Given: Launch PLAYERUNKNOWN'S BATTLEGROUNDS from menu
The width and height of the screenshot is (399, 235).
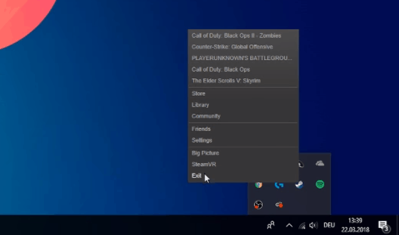Looking at the screenshot, I should pos(243,58).
